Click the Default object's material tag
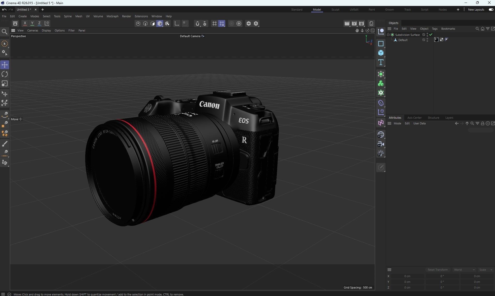Image resolution: width=495 pixels, height=296 pixels. 436,39
